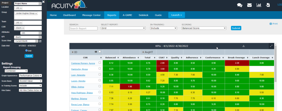Expand the AvgHT column group
Viewport: 282px width, 111px height.
143,52
